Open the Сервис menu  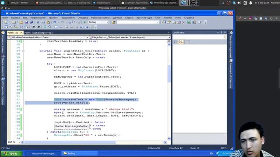[x=129, y=17]
